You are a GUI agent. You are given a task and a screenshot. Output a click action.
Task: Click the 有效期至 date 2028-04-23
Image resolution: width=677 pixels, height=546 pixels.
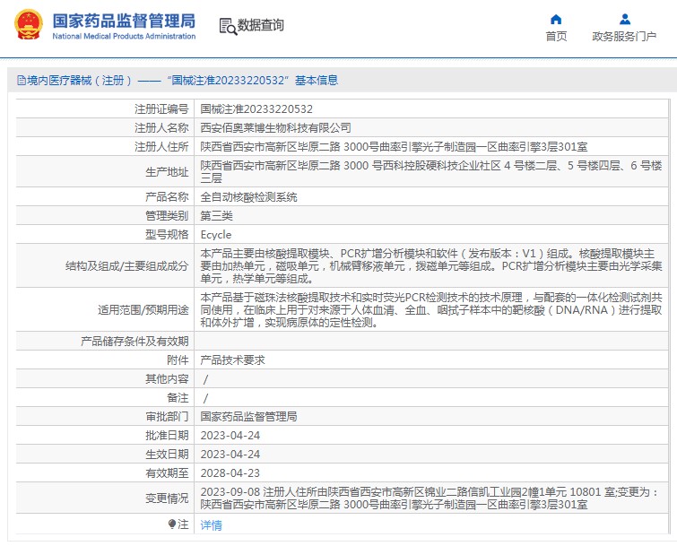pos(230,472)
